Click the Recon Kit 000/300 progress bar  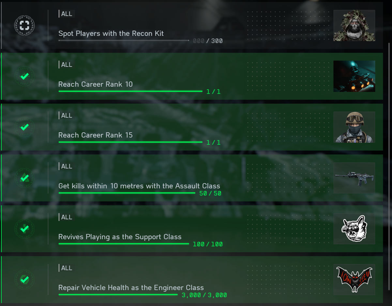click(124, 40)
